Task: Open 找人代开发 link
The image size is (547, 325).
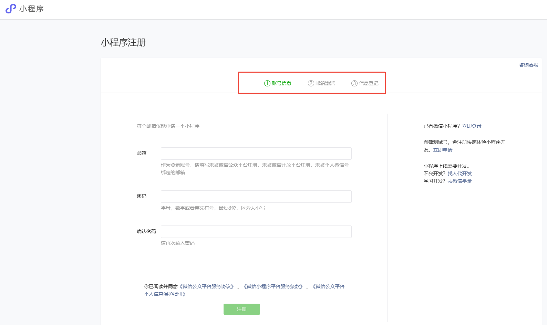Action: click(460, 174)
